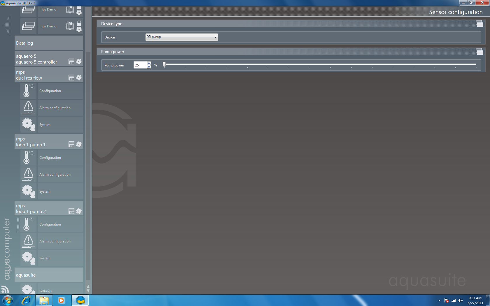Click the sidebar scroll-up arrow
Viewport: 490px width, 306px height.
(88, 286)
